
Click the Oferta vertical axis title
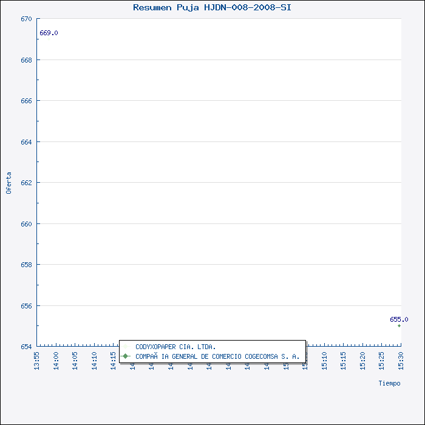[x=8, y=183]
